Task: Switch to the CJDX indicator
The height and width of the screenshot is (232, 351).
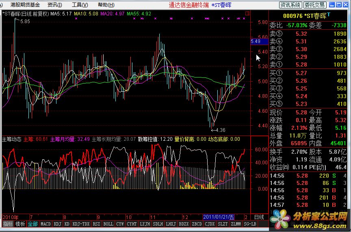Action: tap(210, 224)
